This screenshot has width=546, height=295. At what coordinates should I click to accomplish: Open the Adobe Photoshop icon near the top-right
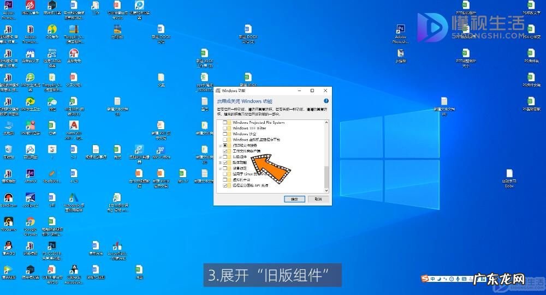click(x=400, y=29)
